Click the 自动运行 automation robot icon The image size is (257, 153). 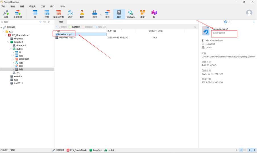(130, 14)
